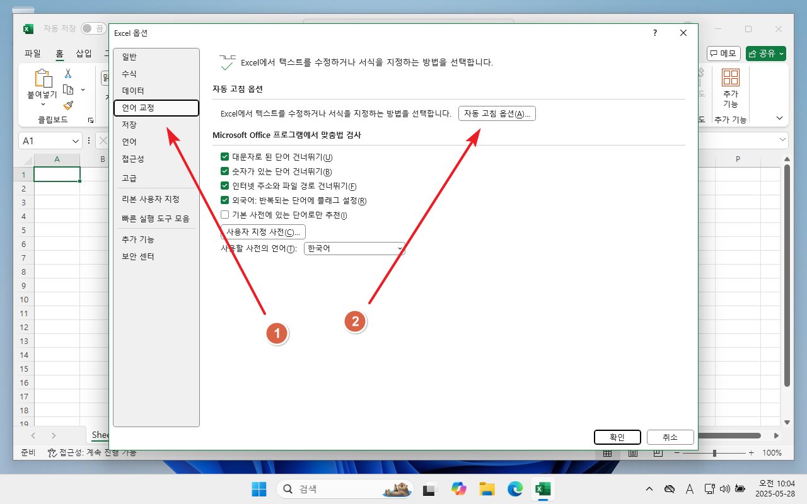Go to next sheet with right arrow

tap(54, 435)
